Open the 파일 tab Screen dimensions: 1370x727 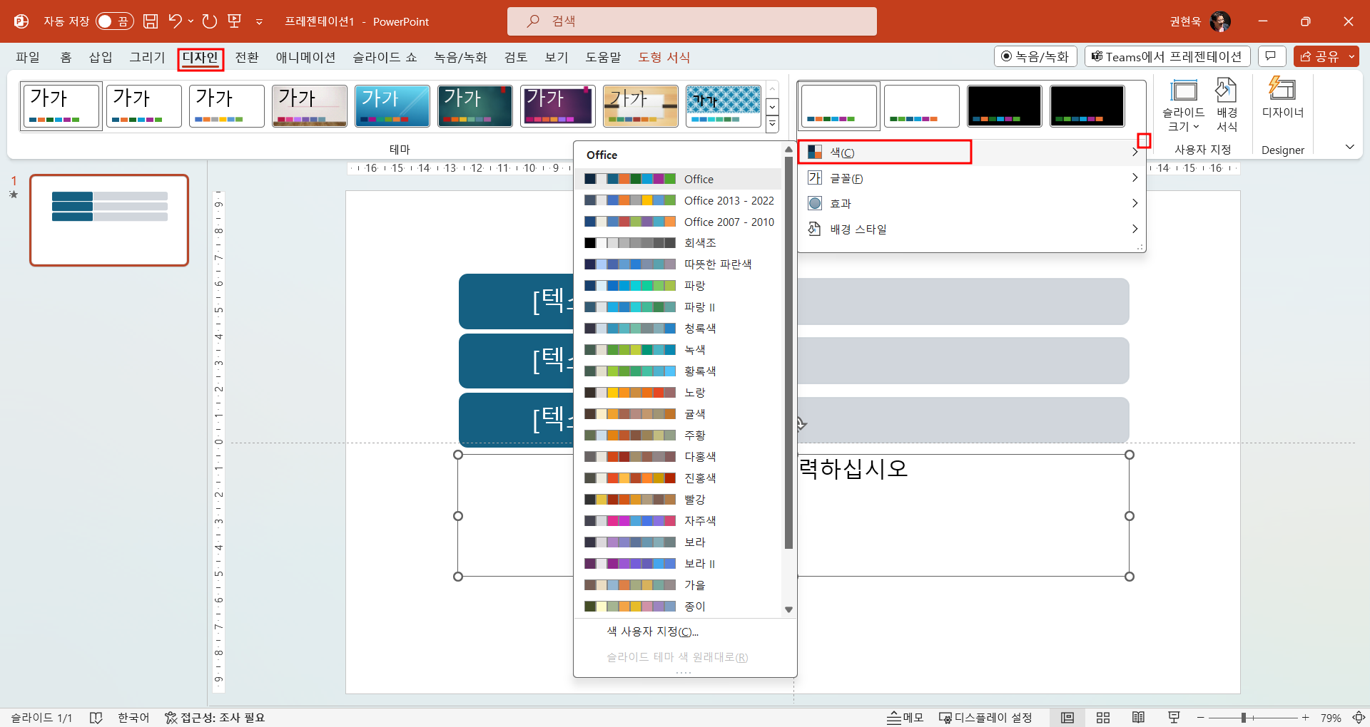tap(28, 57)
